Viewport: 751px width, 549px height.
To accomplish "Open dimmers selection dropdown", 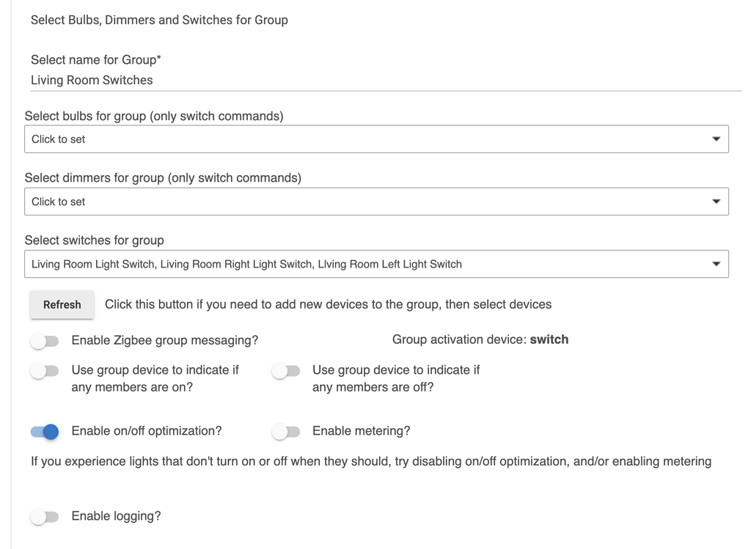I will coord(375,201).
